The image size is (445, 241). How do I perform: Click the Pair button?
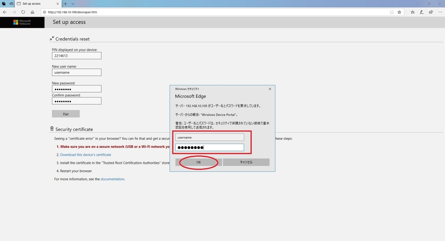[66, 114]
